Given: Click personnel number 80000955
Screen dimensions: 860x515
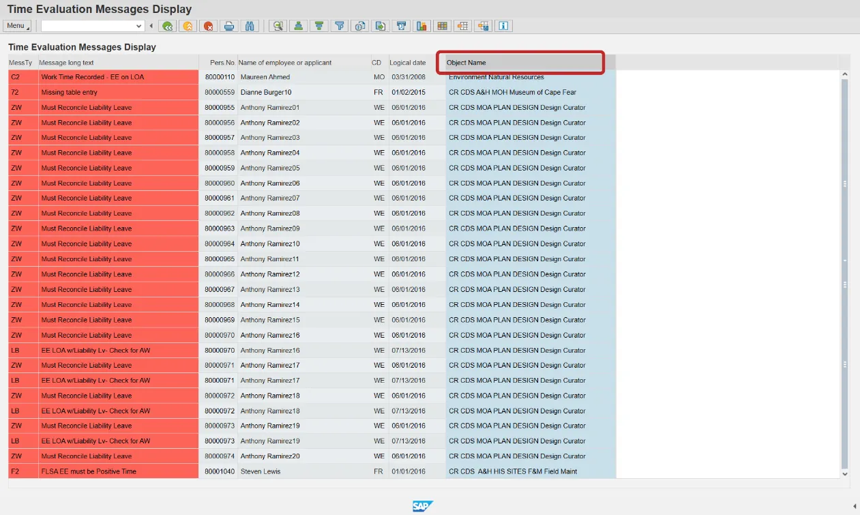Looking at the screenshot, I should (220, 108).
